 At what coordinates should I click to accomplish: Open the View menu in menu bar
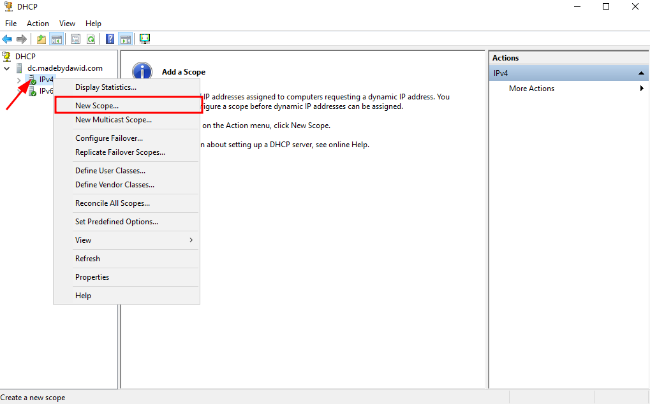tap(67, 24)
